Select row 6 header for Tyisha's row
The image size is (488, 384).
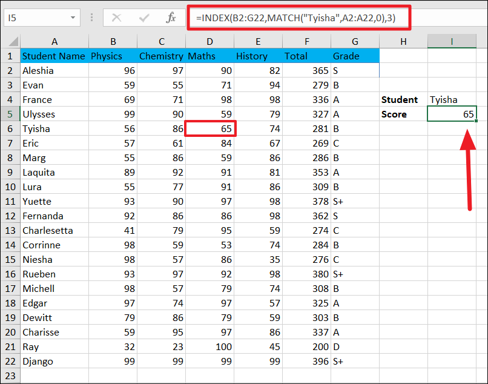(x=12, y=128)
